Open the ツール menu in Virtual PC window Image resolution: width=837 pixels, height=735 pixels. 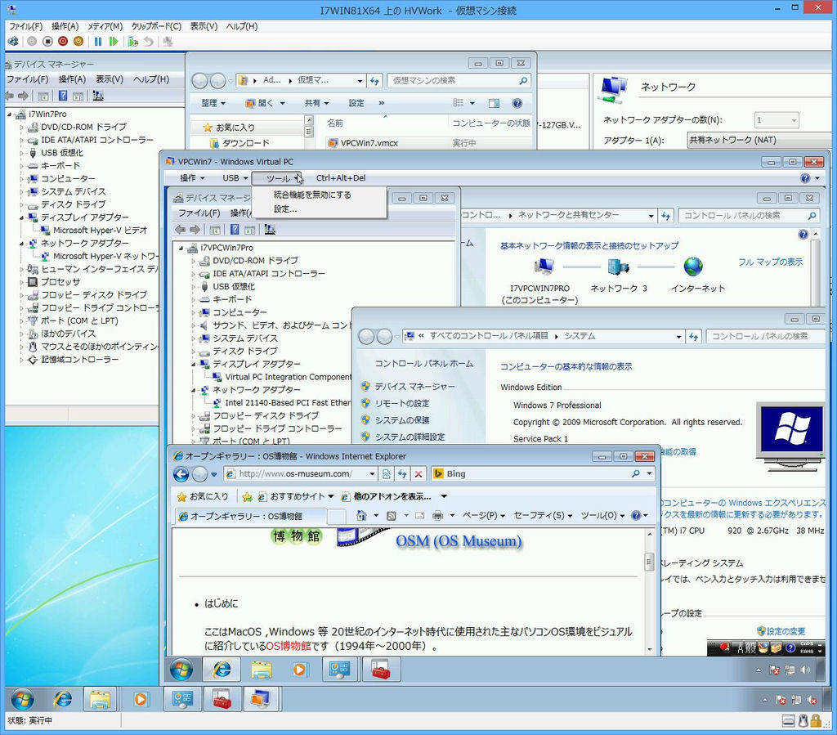(x=277, y=178)
